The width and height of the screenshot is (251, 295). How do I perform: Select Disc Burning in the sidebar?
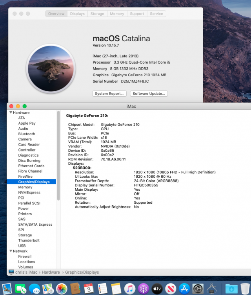(29, 160)
